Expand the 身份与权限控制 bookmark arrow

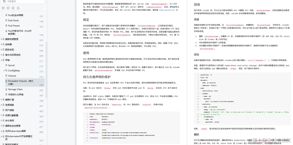click(x=1, y=55)
